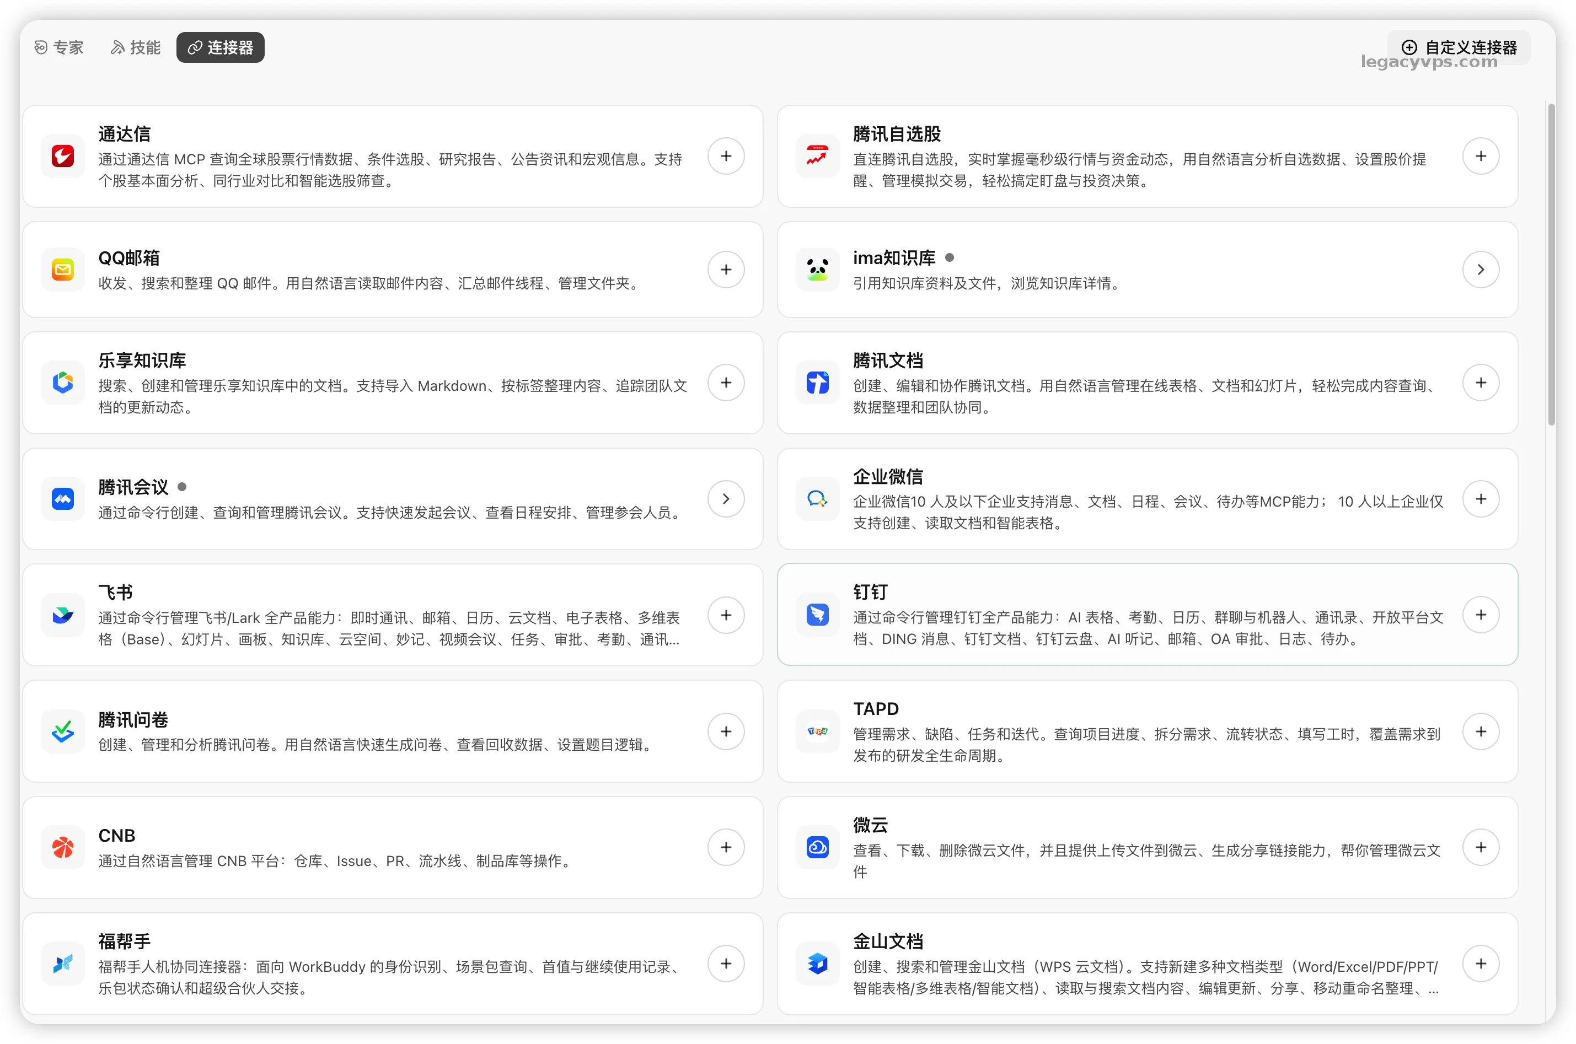This screenshot has width=1576, height=1044.
Task: Click the 腾讯文档 blue icon
Action: pyautogui.click(x=817, y=383)
